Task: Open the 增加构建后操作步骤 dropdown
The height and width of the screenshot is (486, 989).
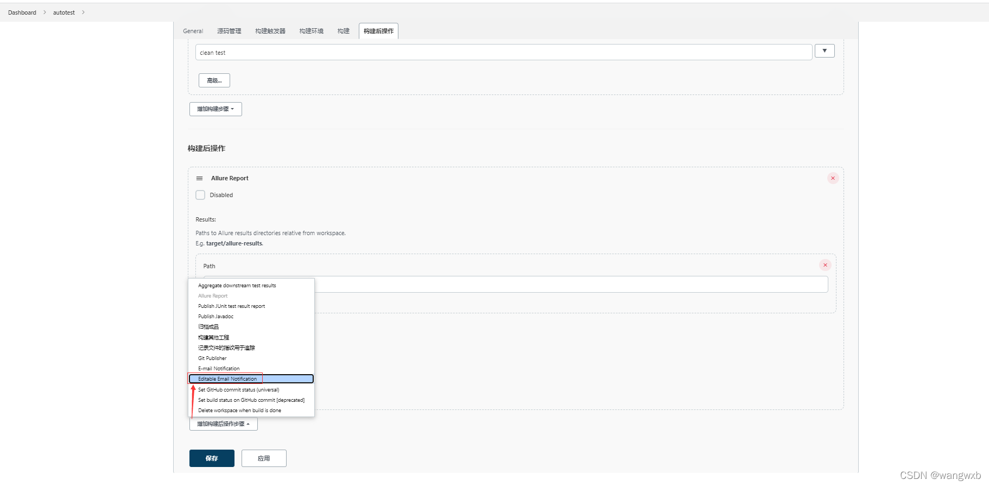Action: point(223,424)
